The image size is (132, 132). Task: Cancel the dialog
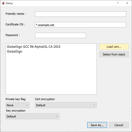point(119,125)
